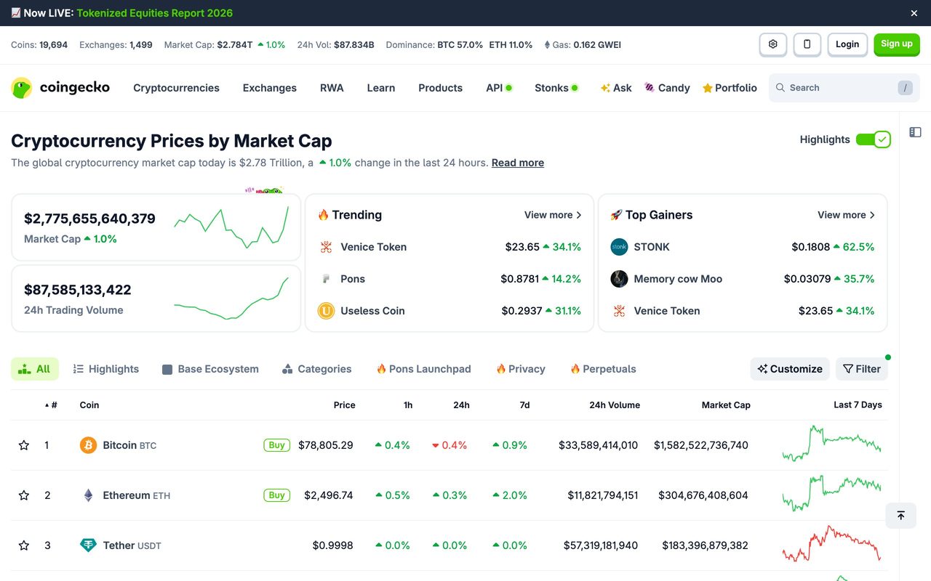Open the API menu

pos(499,88)
